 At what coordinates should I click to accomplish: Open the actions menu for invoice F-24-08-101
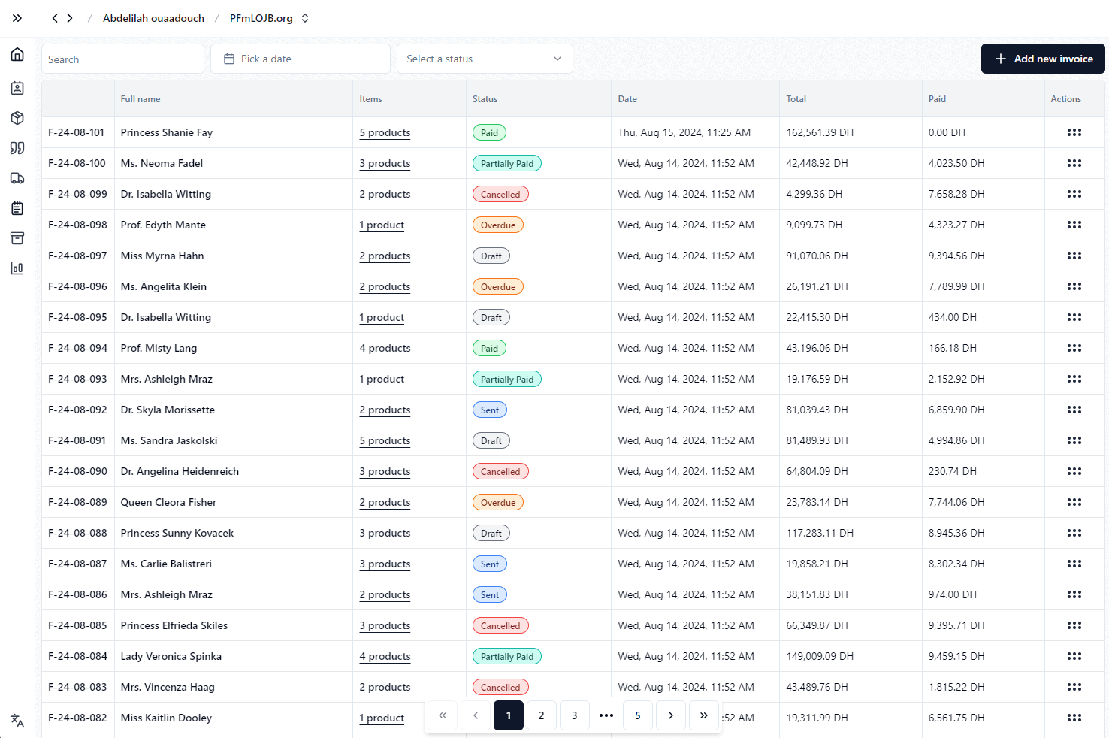click(x=1074, y=132)
